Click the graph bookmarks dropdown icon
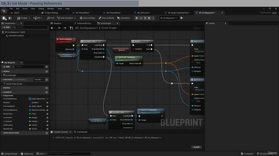The height and width of the screenshot is (156, 279). coord(53,28)
